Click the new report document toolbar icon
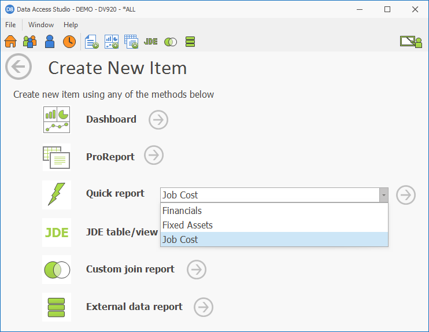 [92, 42]
